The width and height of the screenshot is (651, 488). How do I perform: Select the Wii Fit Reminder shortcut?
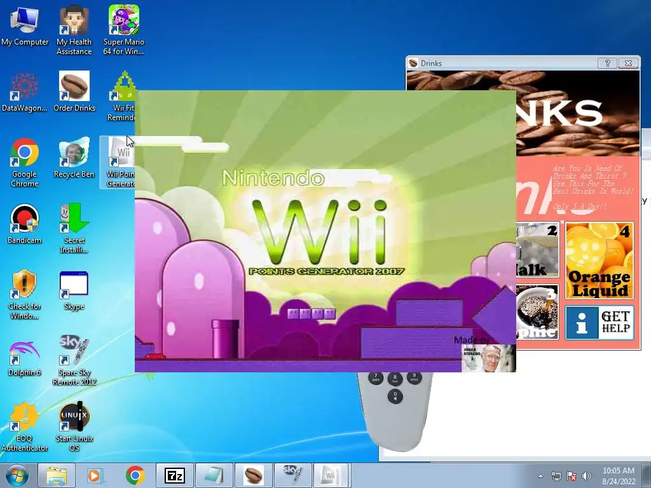[x=121, y=97]
